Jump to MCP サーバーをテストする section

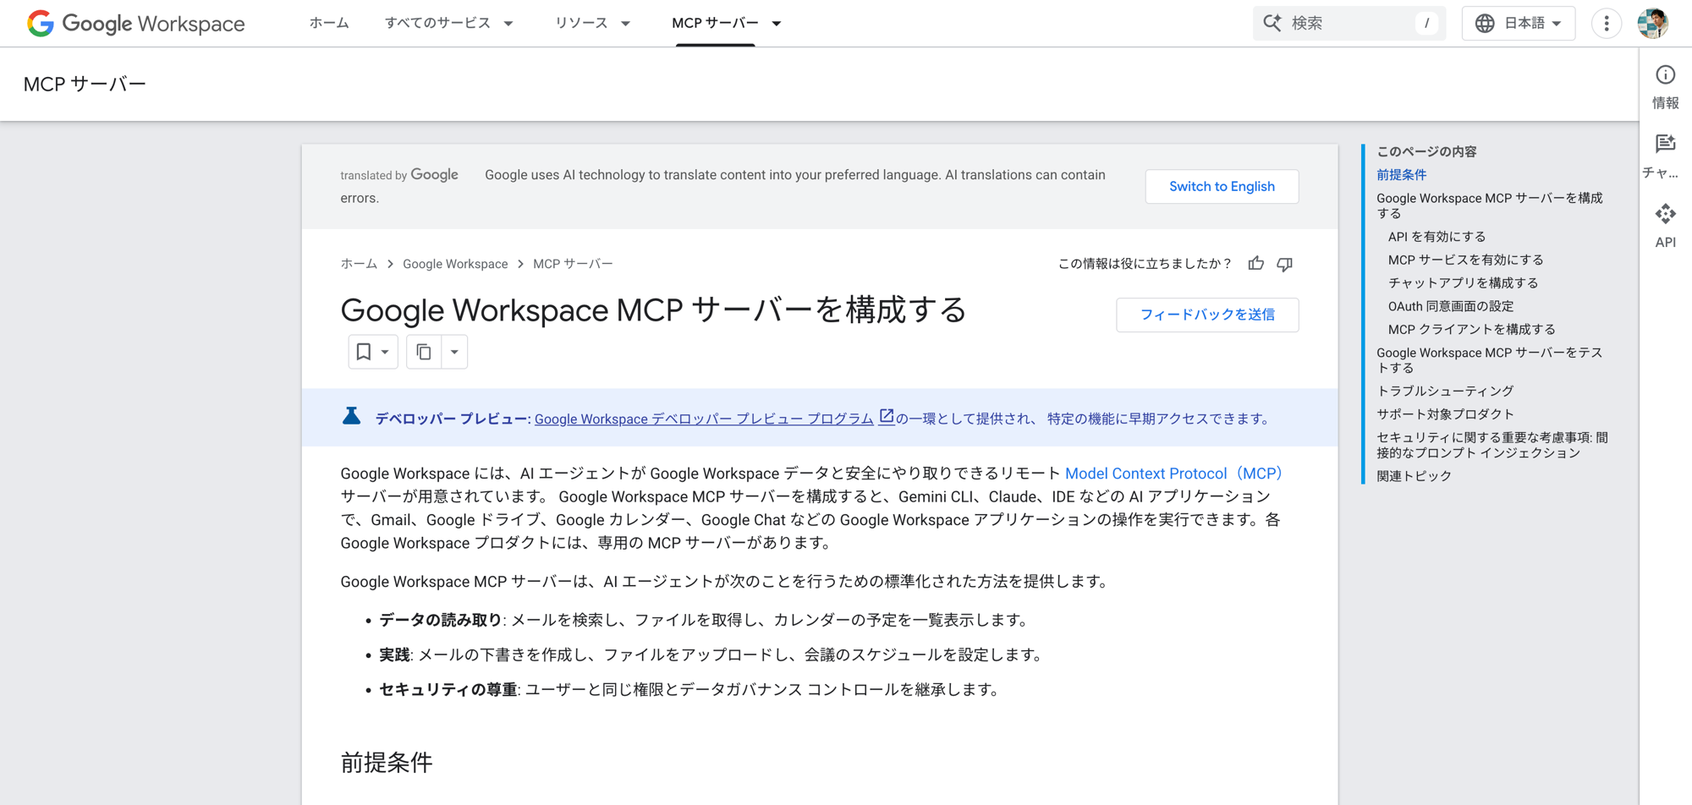pyautogui.click(x=1489, y=360)
